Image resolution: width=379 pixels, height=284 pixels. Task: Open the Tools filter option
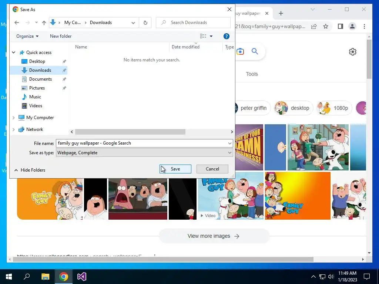coord(252,74)
